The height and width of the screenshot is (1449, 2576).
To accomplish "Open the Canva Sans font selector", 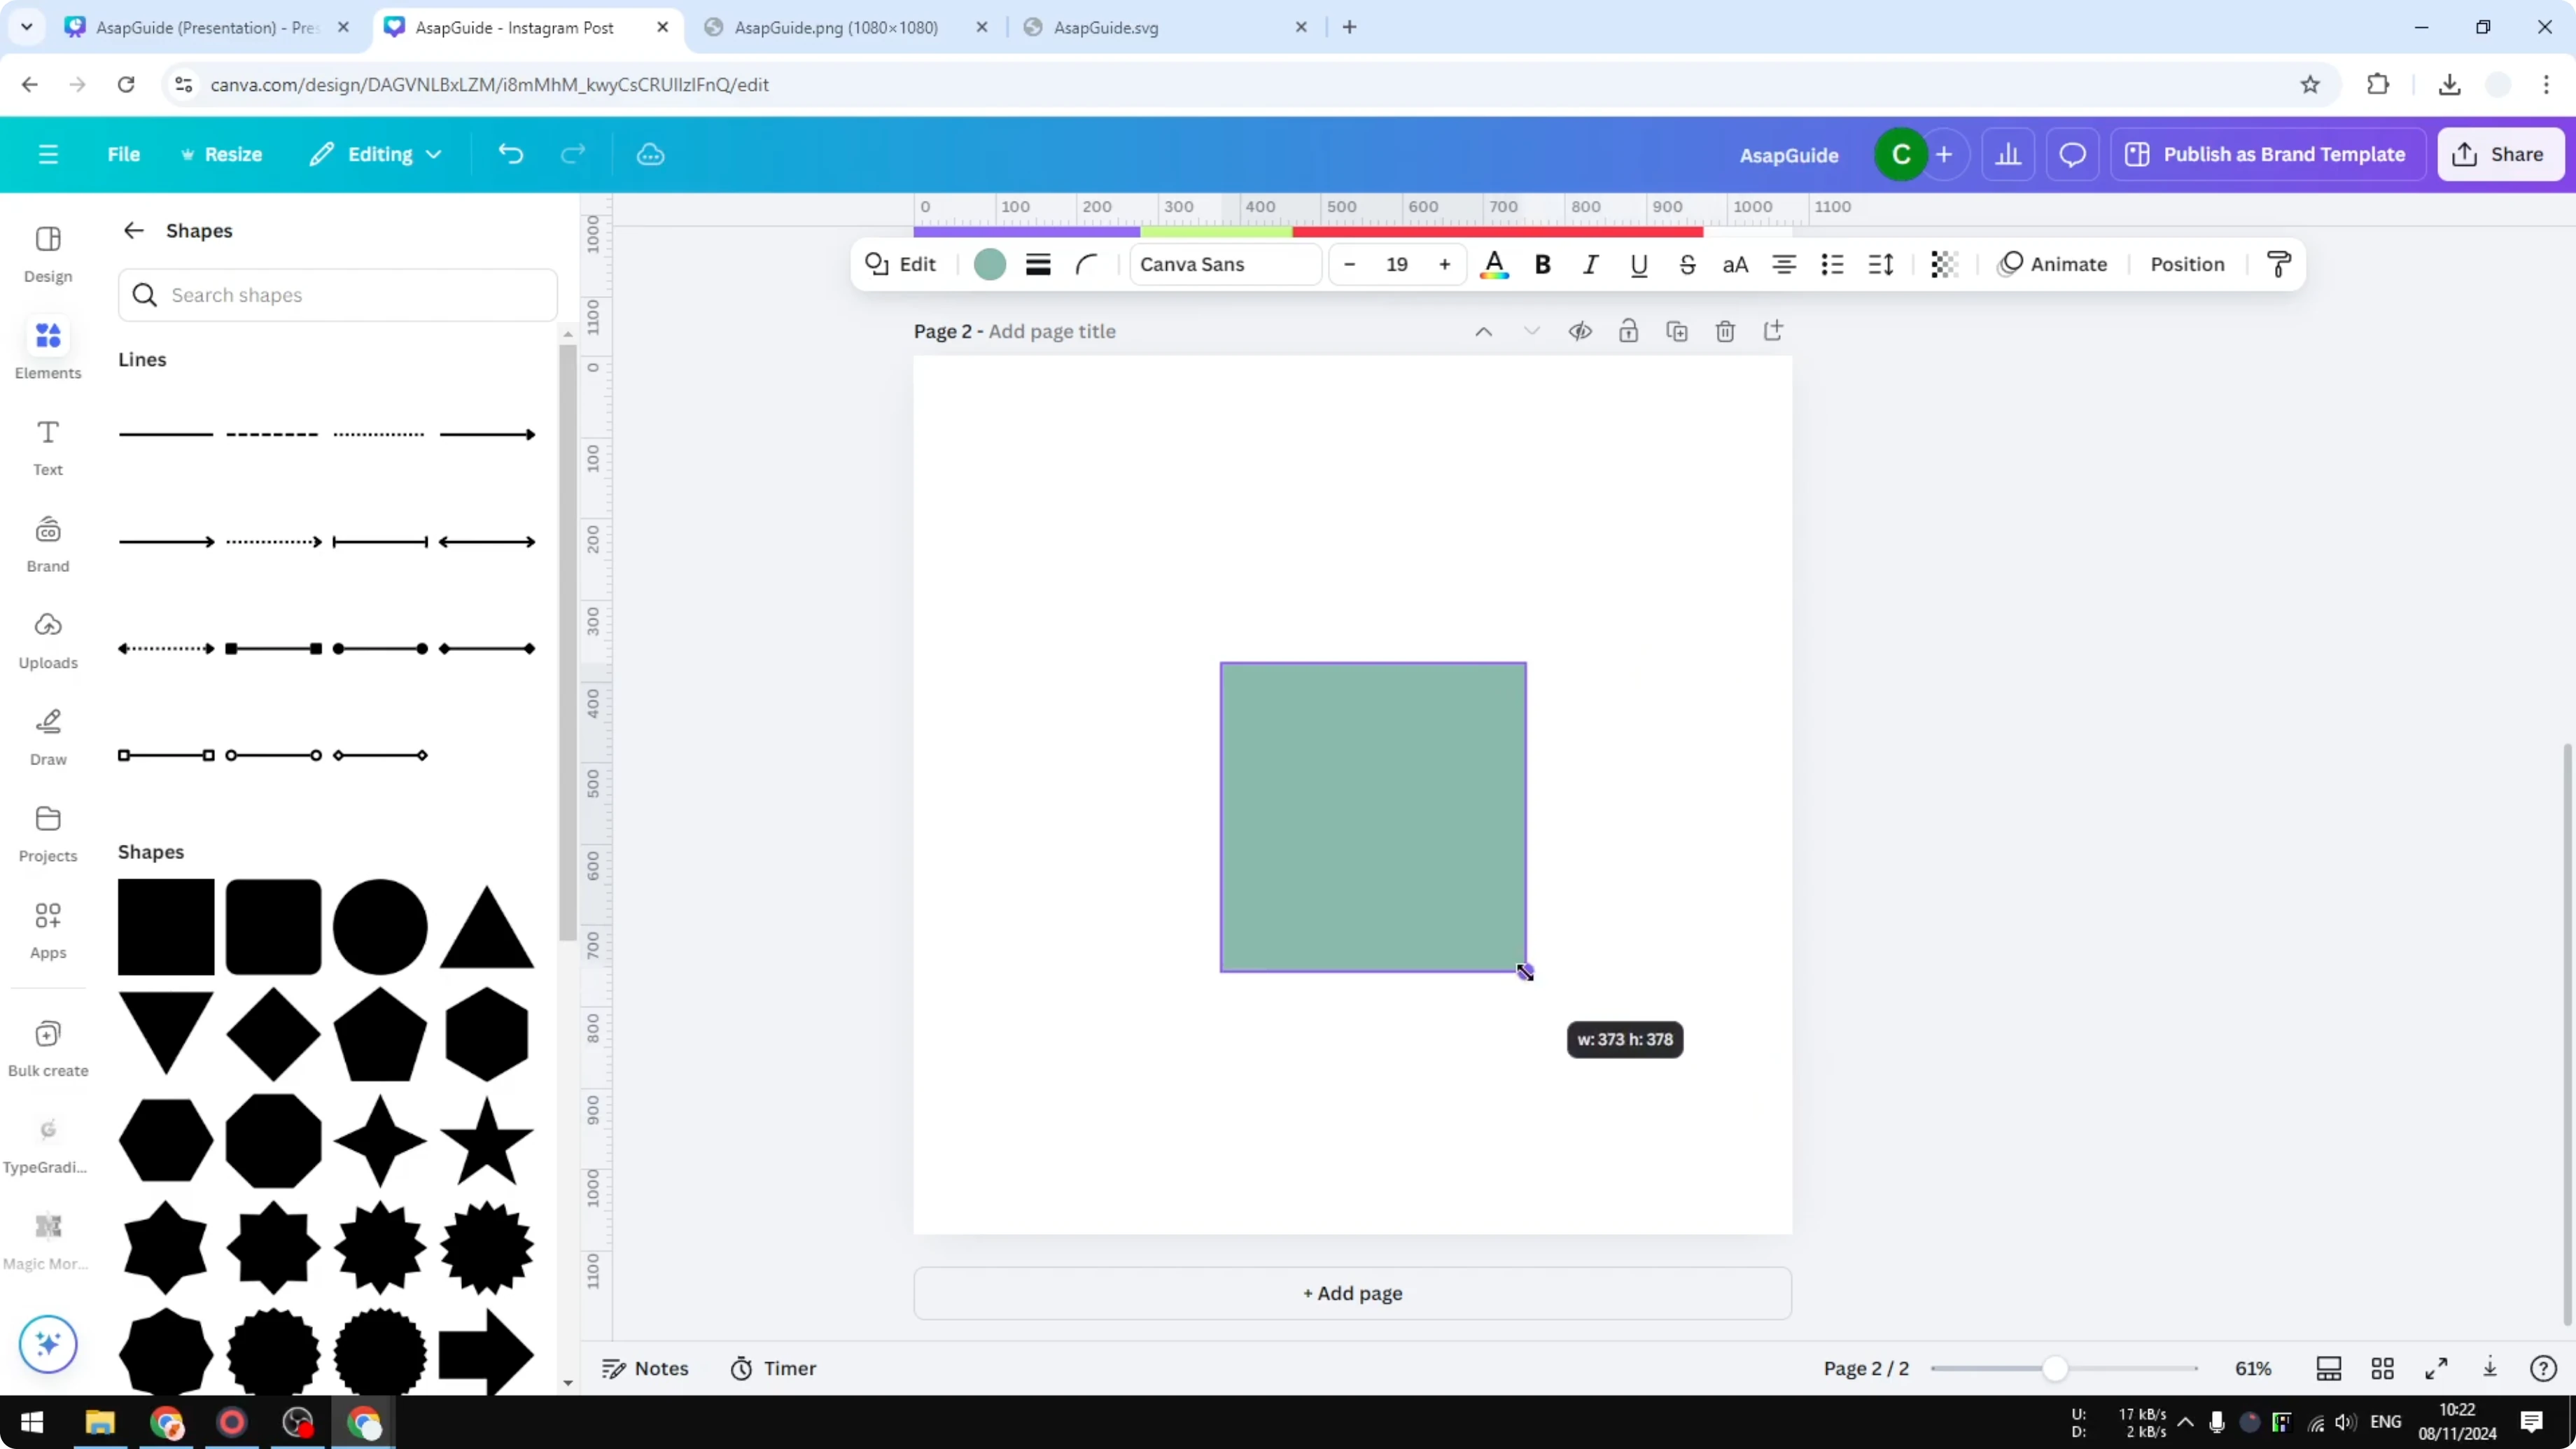I will (1224, 264).
